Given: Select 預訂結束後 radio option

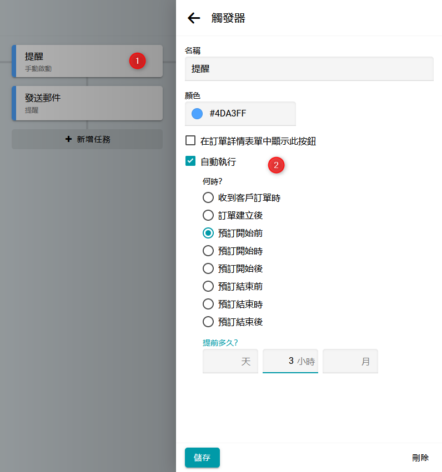Looking at the screenshot, I should tap(208, 322).
